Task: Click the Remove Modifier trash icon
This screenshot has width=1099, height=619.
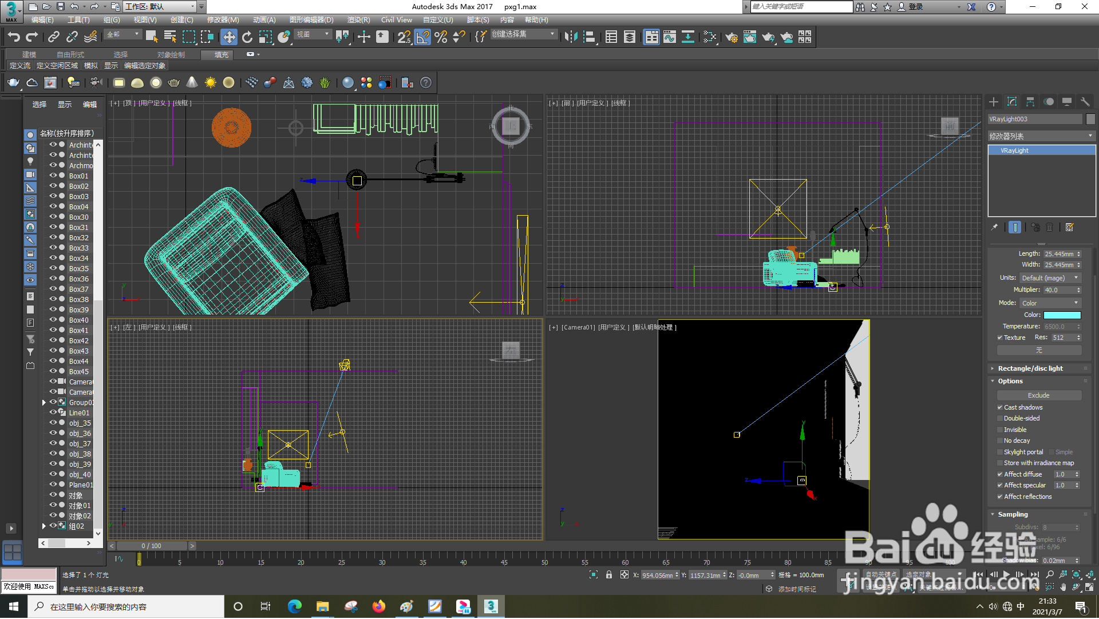Action: point(1050,228)
